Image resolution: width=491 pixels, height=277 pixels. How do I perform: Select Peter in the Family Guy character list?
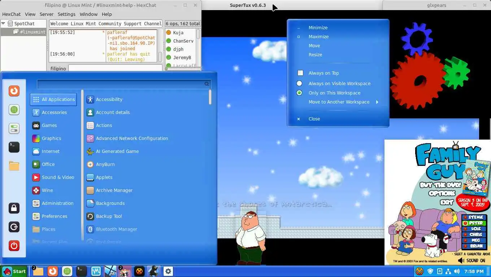473,223
